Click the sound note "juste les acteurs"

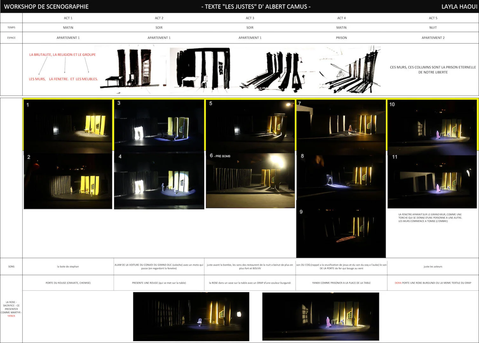(433, 267)
